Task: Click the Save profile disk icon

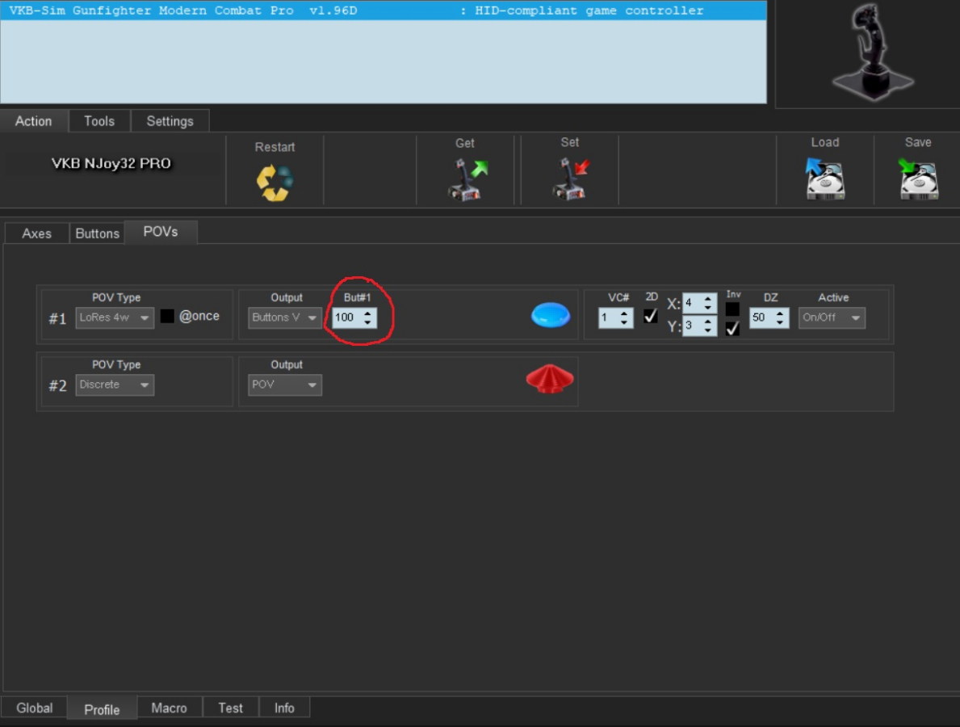Action: tap(918, 179)
